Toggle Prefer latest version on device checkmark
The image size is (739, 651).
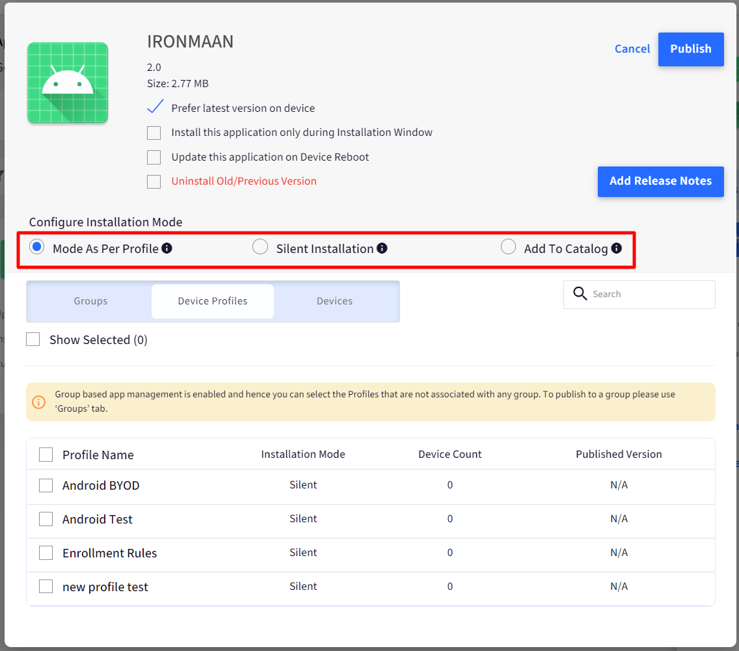point(154,108)
